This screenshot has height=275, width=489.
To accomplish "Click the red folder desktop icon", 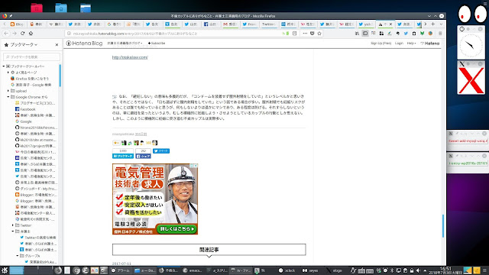I will (37, 8).
